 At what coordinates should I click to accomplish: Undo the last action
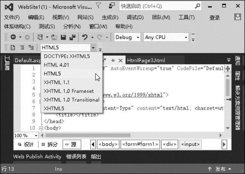(85, 37)
